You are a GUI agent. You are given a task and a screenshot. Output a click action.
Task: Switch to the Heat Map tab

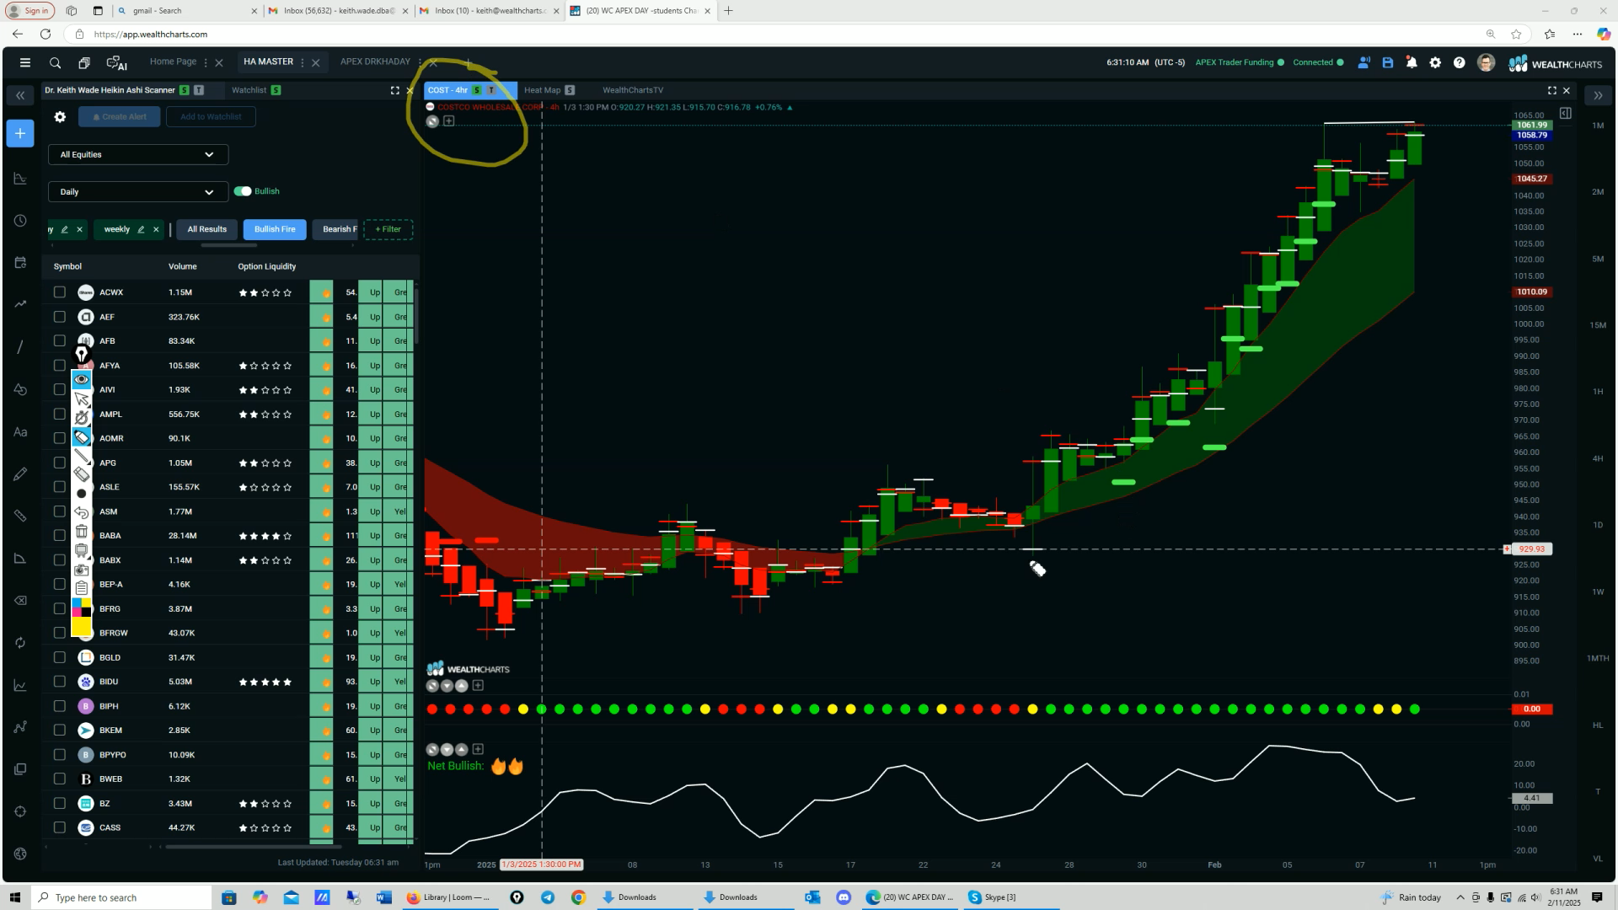coord(542,90)
